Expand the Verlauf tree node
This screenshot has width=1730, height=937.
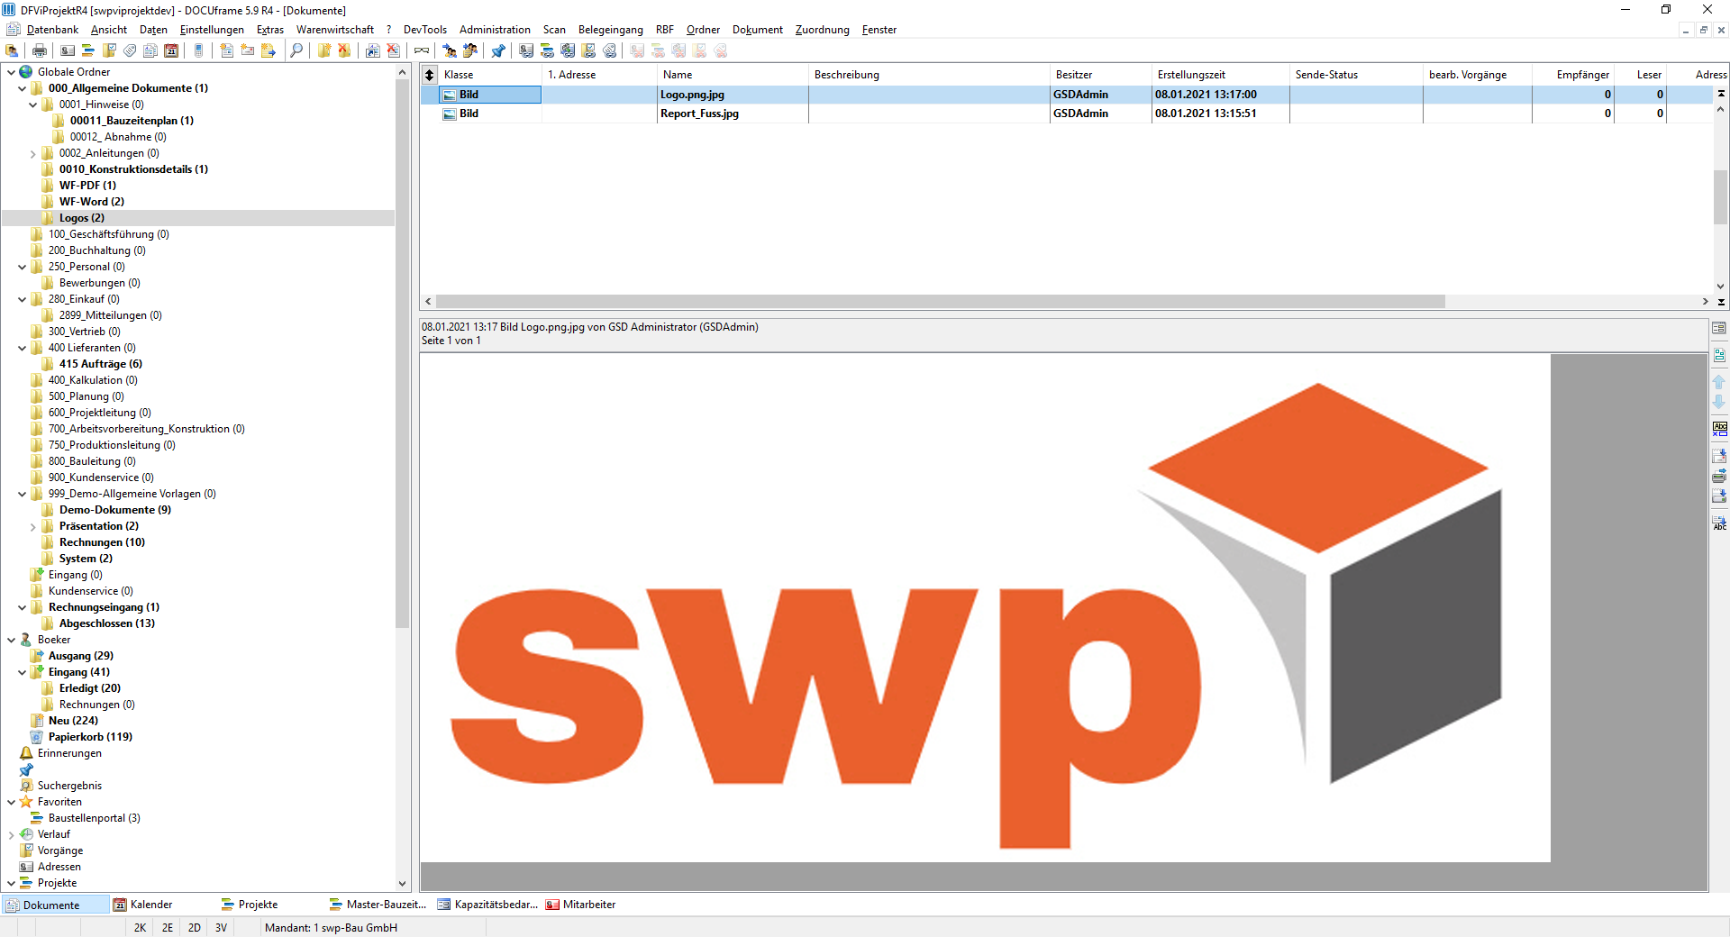(11, 835)
